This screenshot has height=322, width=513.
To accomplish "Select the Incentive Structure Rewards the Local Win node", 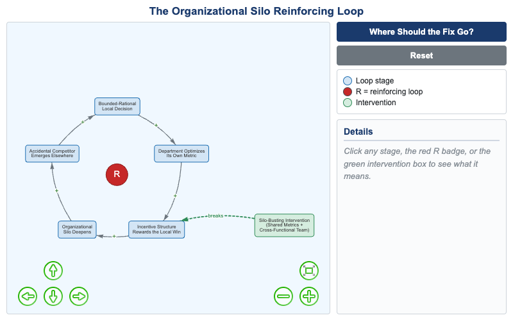I will 156,230.
